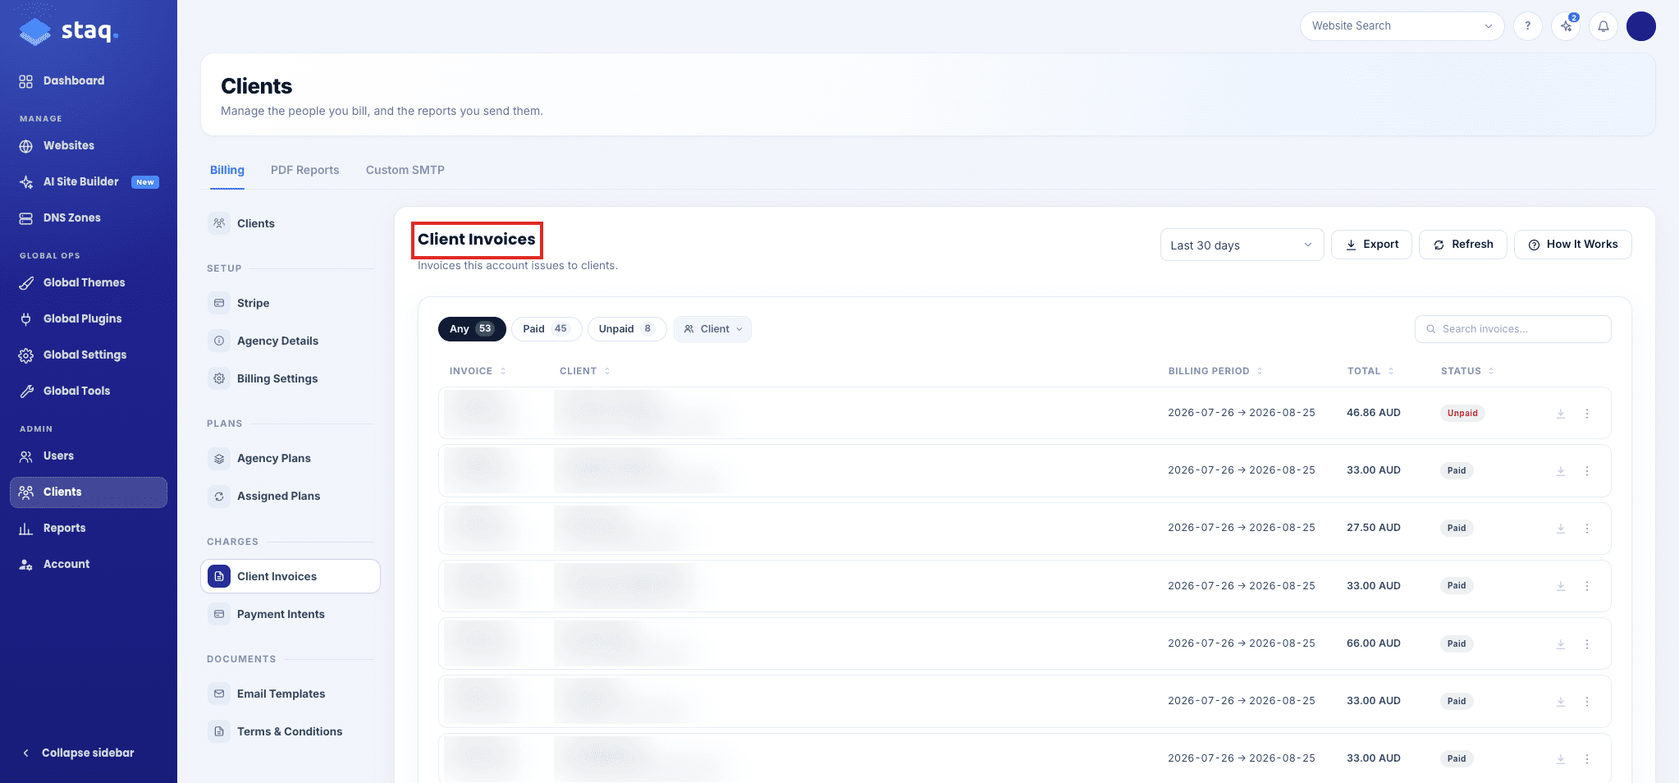1679x783 pixels.
Task: Switch to the Billing tab
Action: 227,170
